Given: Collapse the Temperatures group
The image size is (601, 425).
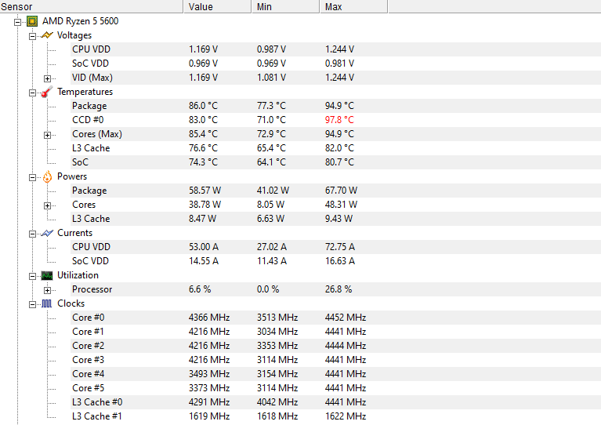Looking at the screenshot, I should coord(32,92).
